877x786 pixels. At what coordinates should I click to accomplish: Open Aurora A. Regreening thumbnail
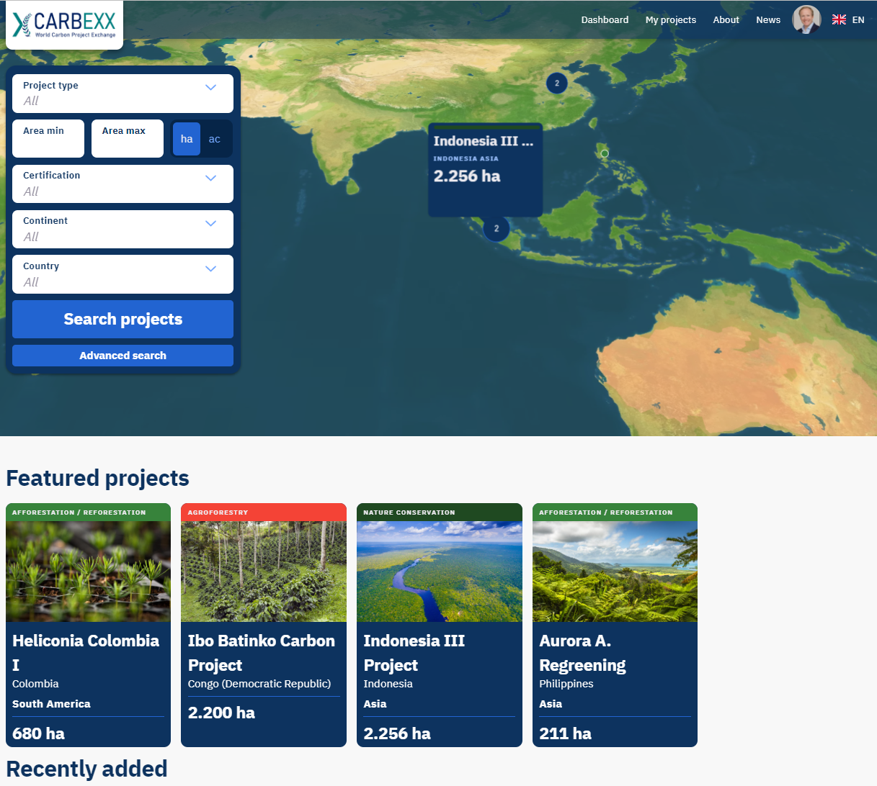click(x=615, y=572)
